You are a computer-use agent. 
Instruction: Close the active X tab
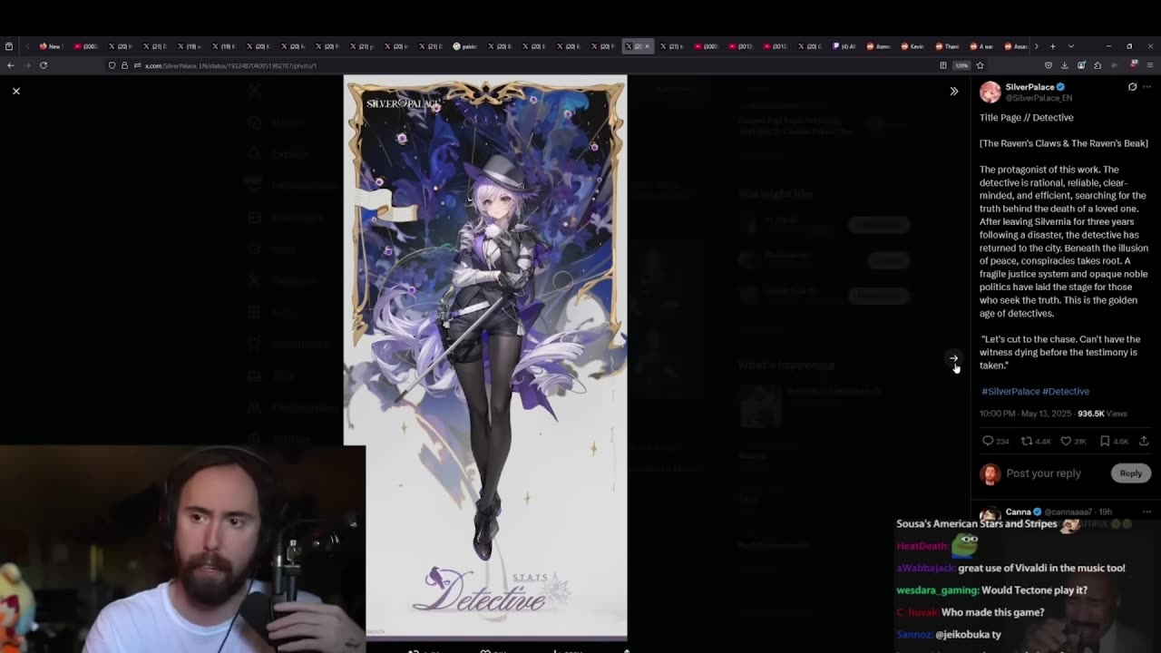click(x=647, y=46)
